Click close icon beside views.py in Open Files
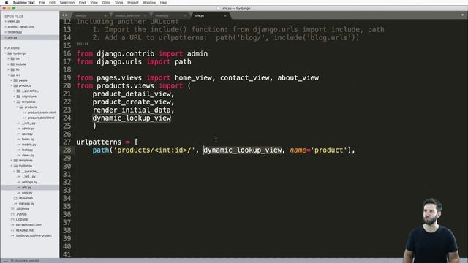Screen dimensions: 468x263 [5, 21]
